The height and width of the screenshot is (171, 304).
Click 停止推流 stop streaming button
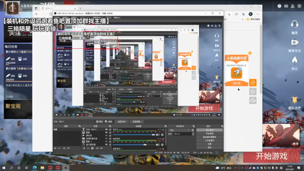click(x=209, y=130)
